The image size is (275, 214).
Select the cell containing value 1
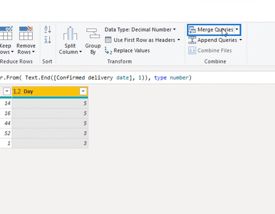pos(6,143)
